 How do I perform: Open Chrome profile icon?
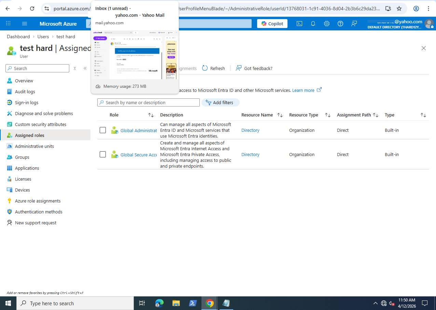coord(416,9)
